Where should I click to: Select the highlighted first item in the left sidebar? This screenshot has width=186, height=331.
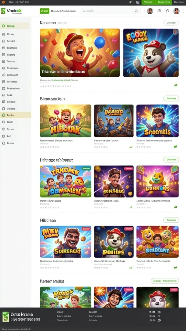(15, 26)
